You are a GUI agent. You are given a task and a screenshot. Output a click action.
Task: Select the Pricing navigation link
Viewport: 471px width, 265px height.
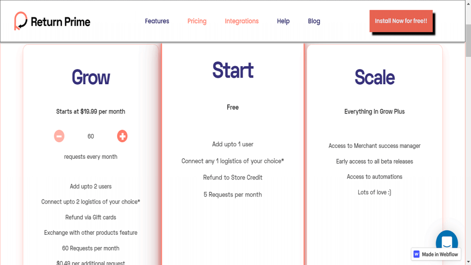click(x=197, y=21)
